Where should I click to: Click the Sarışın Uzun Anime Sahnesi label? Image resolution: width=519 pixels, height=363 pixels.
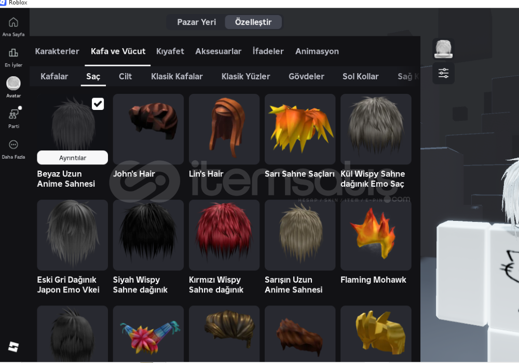[293, 285]
